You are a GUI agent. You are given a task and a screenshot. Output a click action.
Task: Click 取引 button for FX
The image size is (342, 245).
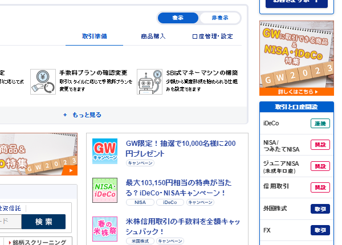coord(320,230)
